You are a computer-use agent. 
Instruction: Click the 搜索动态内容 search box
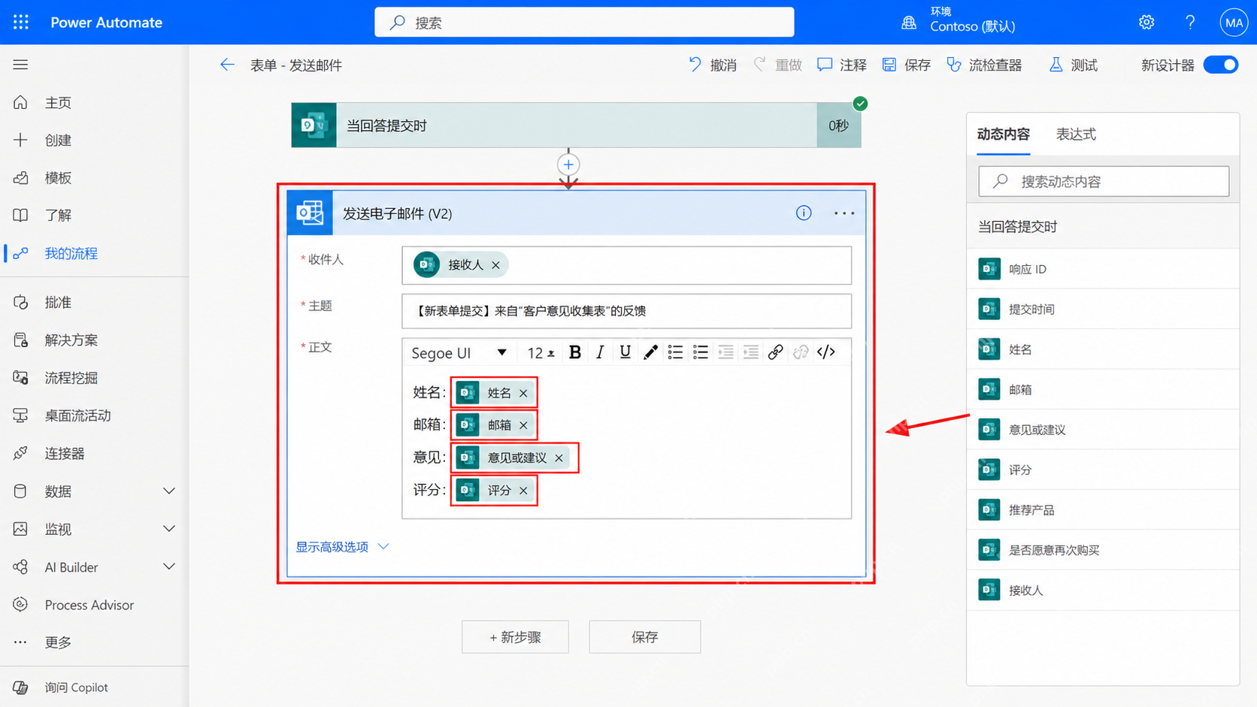tap(1104, 181)
